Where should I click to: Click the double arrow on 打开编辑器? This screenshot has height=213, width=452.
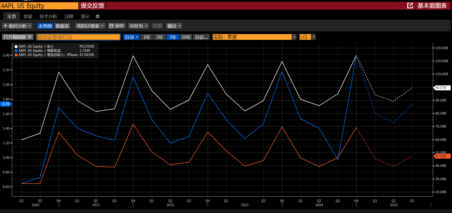click(30, 37)
